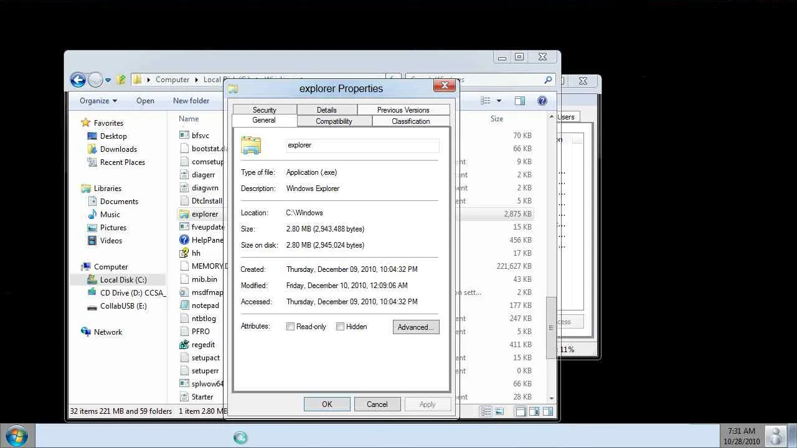Switch to the Classification tab
This screenshot has height=448, width=797.
(x=411, y=121)
